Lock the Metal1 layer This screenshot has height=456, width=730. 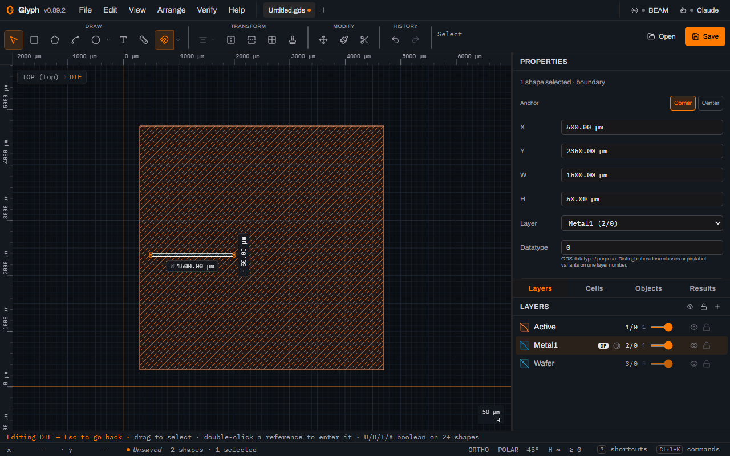707,345
